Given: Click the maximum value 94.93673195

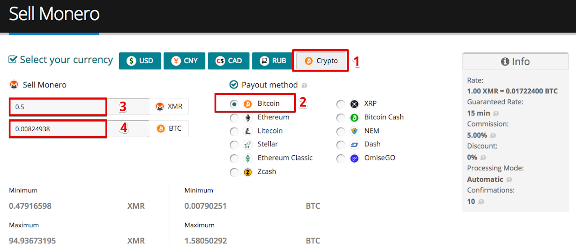Looking at the screenshot, I should [32, 241].
